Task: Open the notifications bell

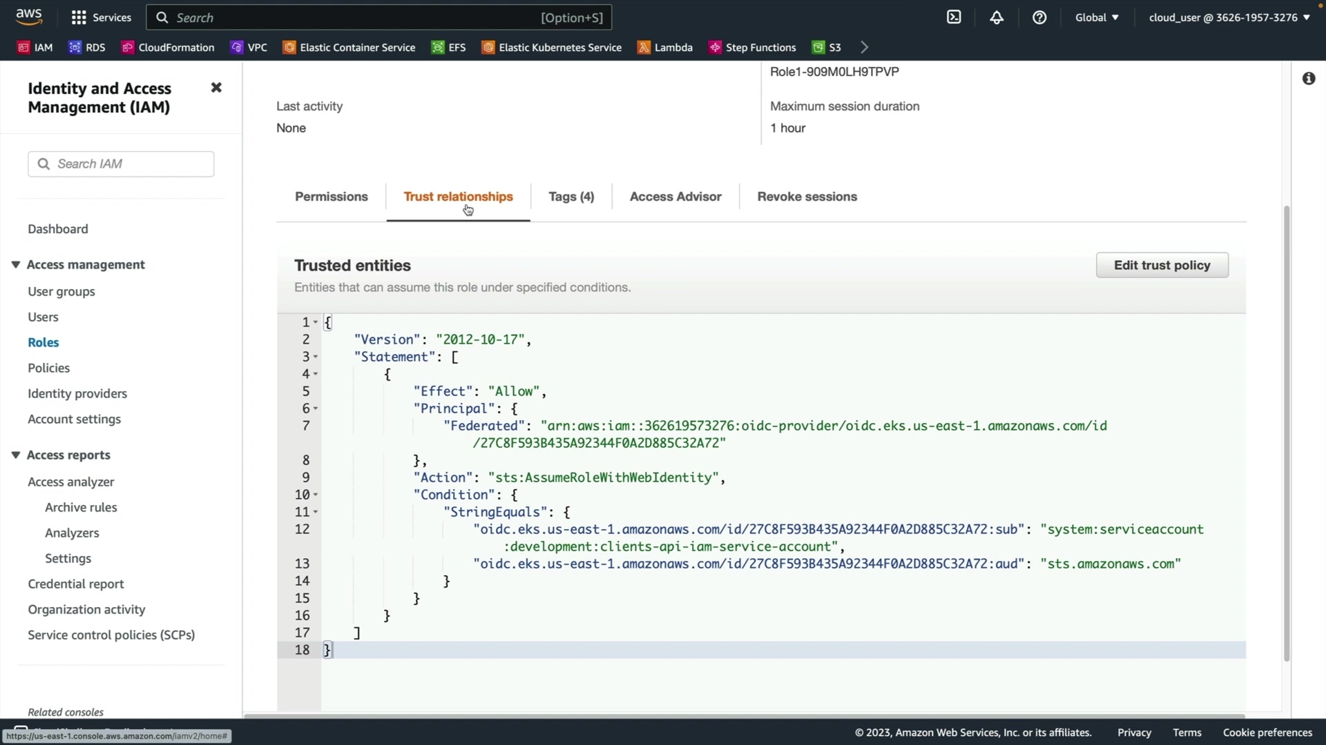Action: tap(997, 17)
